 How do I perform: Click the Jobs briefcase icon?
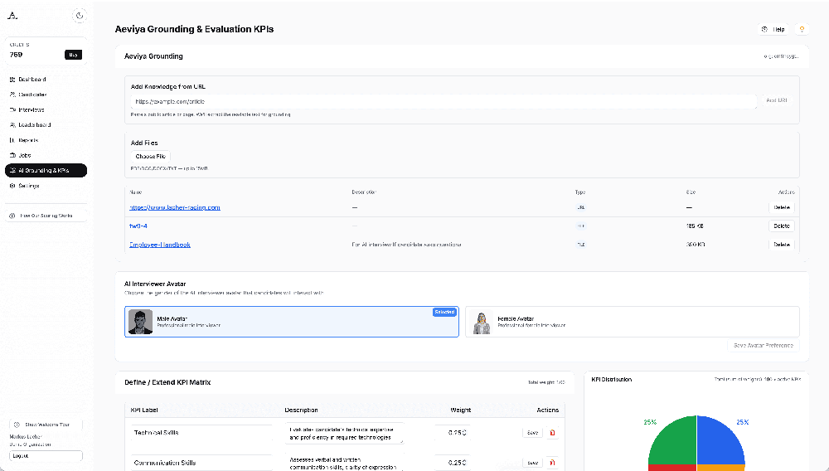(x=12, y=155)
